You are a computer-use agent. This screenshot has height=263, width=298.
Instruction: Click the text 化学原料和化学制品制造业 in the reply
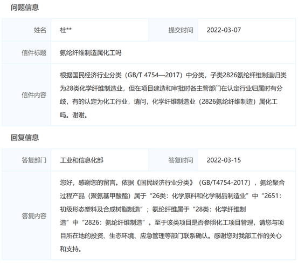tap(209, 196)
